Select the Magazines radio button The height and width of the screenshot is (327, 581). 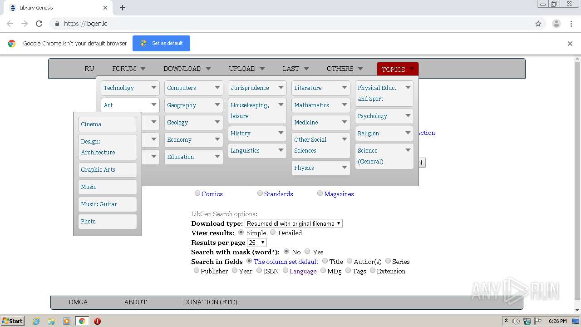[x=320, y=193]
